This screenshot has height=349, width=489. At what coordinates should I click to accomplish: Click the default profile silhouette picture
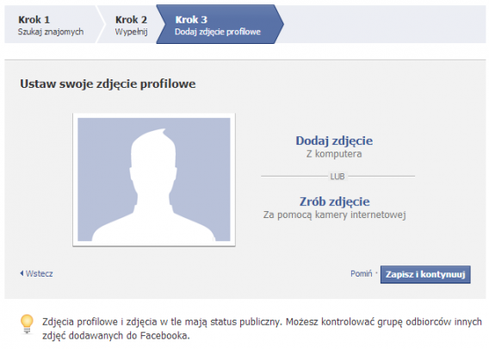click(154, 179)
